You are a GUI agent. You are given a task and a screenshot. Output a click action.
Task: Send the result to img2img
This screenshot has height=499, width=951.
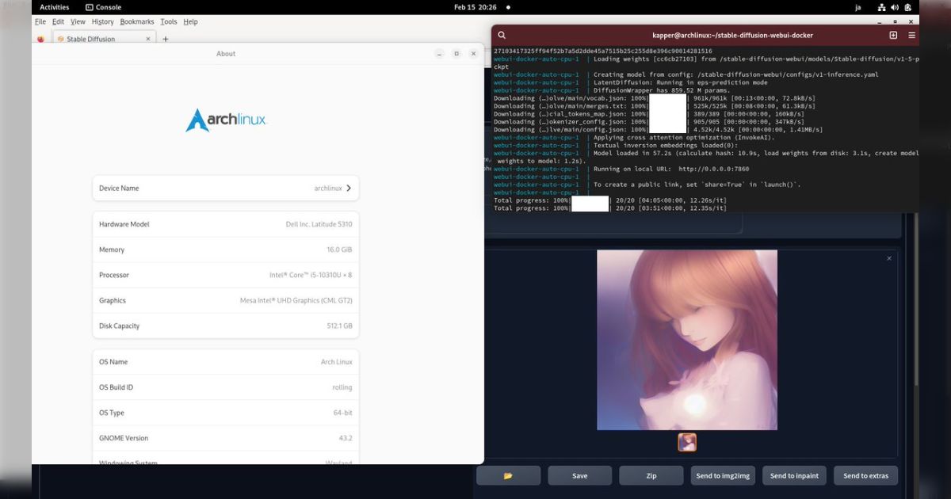[x=722, y=475]
